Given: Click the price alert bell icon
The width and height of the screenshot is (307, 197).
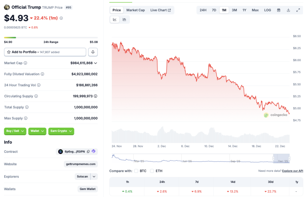Looking at the screenshot, I should coord(93,52).
